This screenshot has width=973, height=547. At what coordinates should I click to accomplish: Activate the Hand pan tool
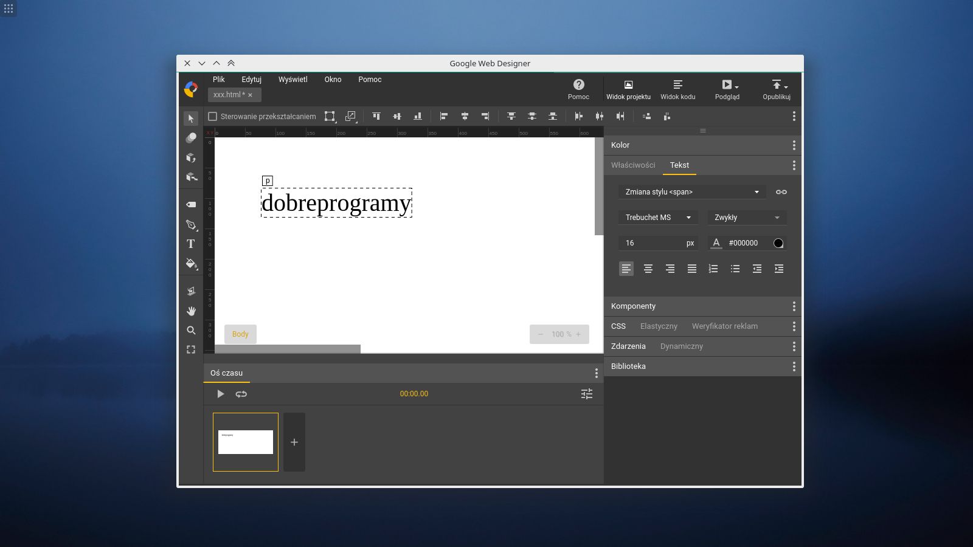(191, 311)
